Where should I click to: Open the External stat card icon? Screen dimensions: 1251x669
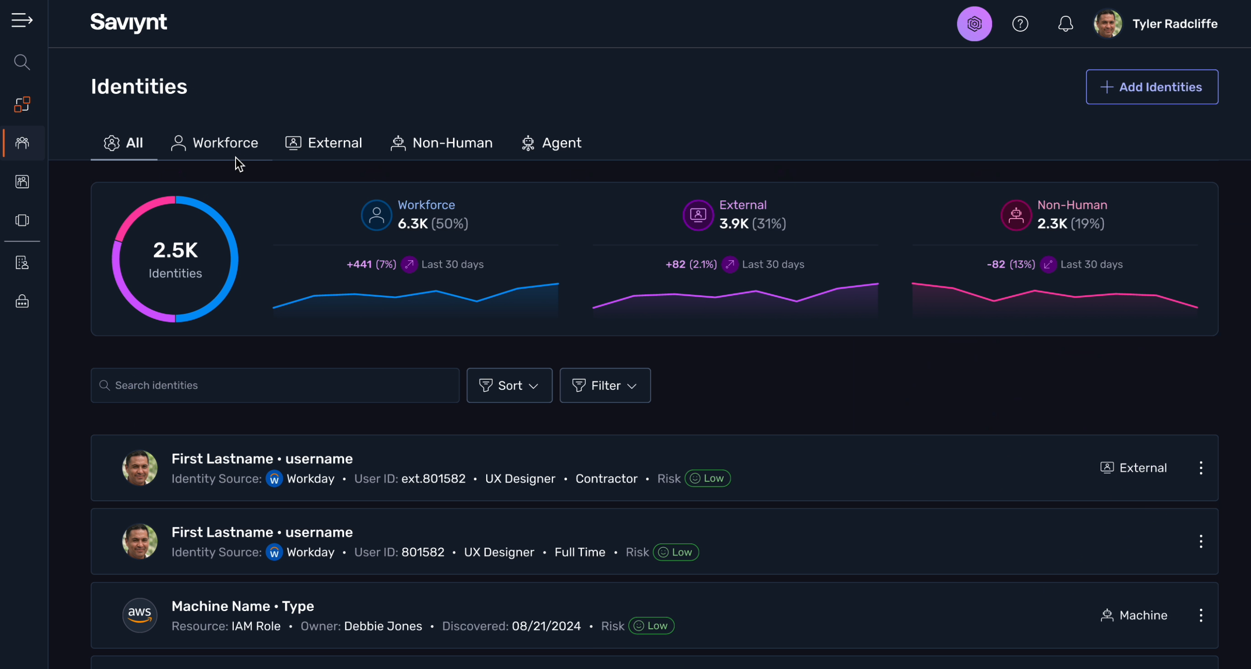click(x=698, y=215)
